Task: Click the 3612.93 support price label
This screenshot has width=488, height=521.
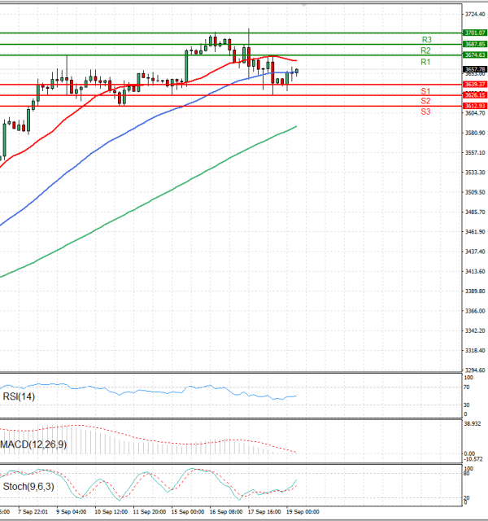Action: 475,106
